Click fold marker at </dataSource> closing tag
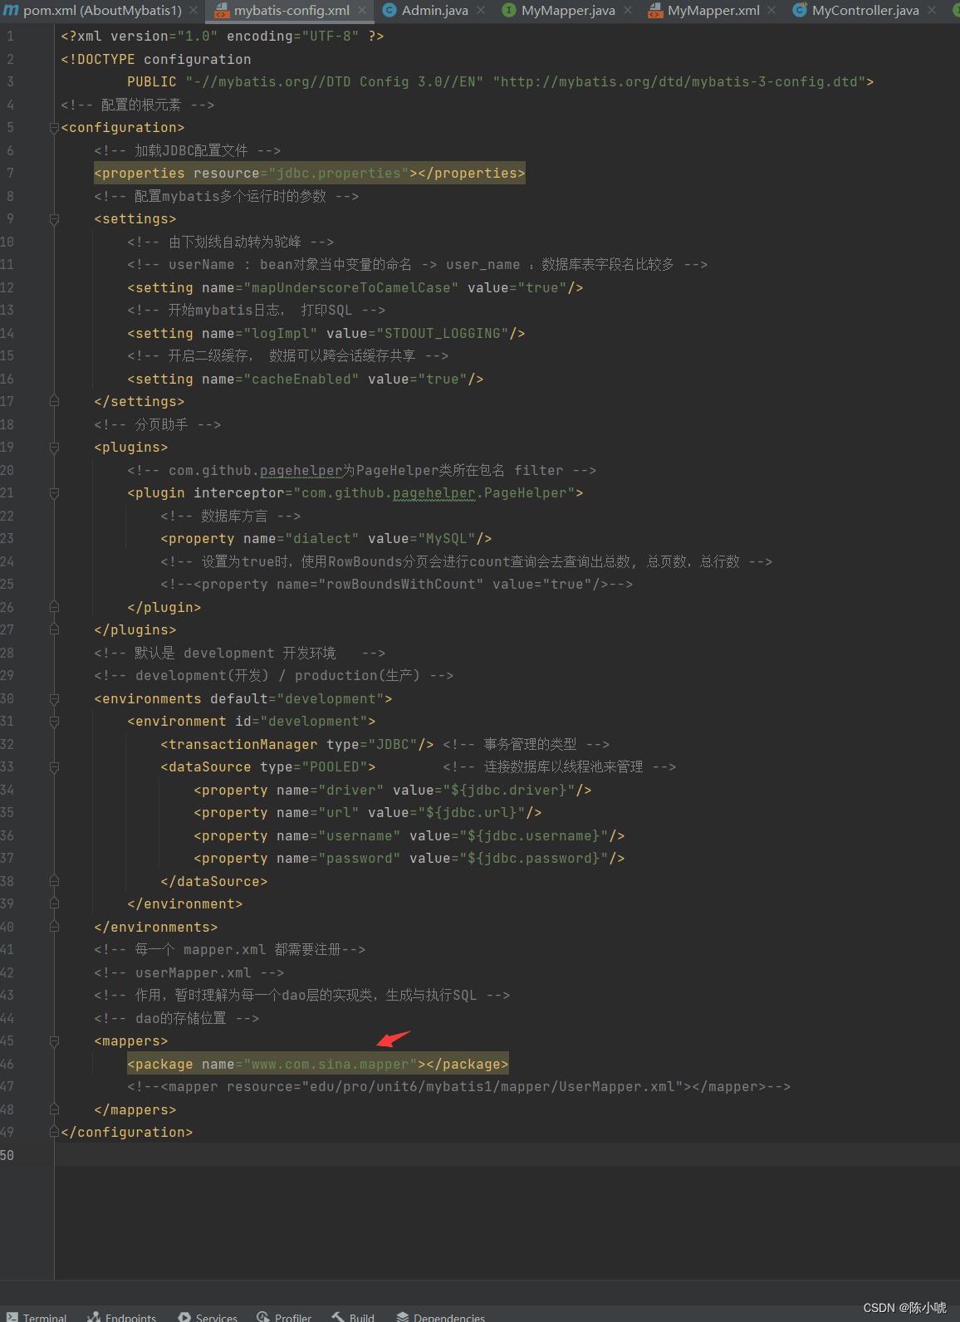 [54, 882]
